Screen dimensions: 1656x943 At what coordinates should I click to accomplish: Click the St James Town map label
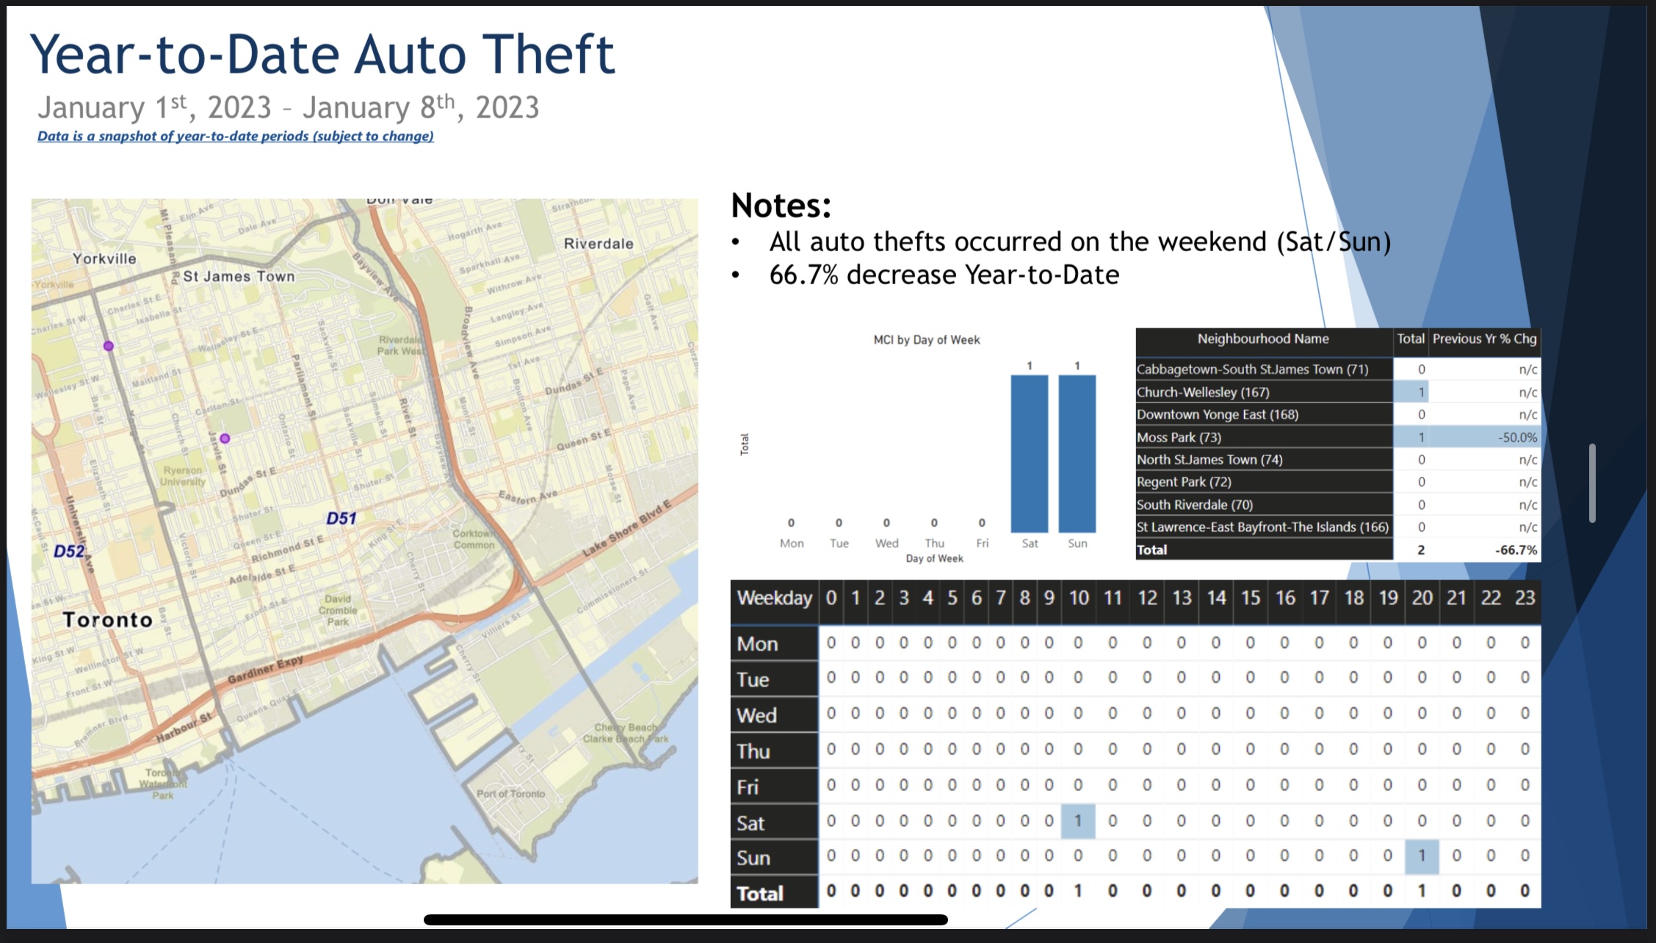pos(239,276)
